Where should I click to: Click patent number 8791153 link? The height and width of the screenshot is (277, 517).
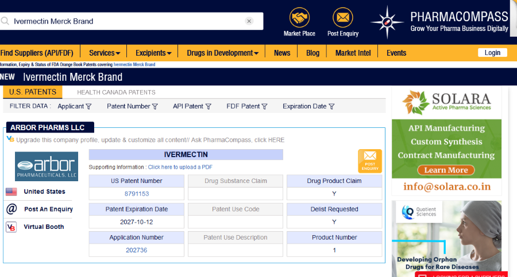pos(137,194)
